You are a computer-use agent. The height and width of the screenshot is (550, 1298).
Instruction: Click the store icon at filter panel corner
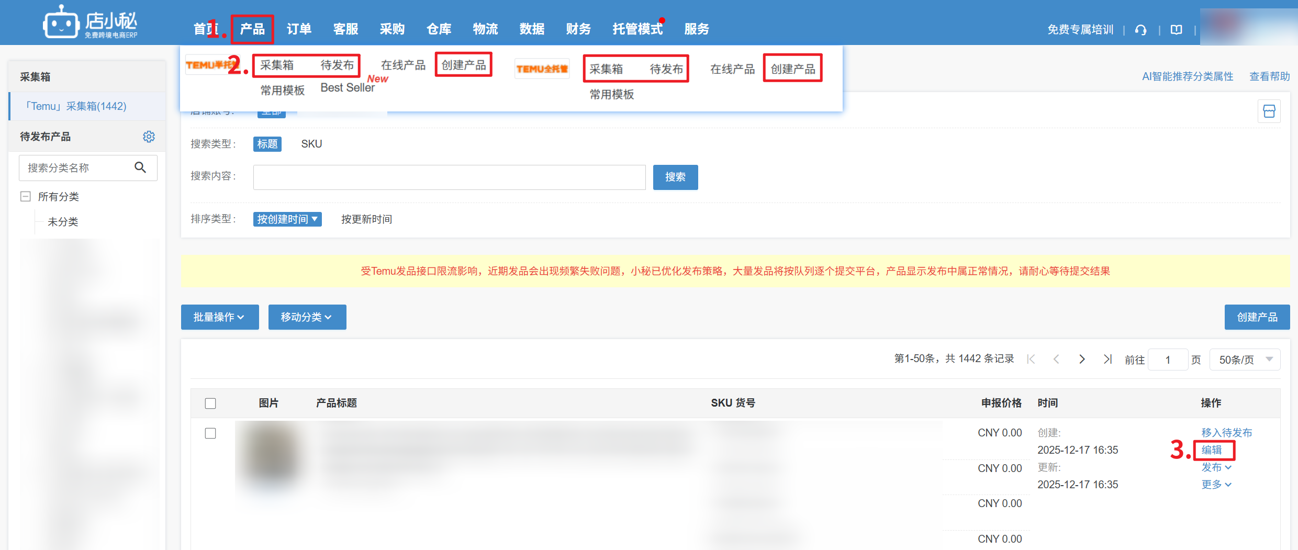(x=1269, y=111)
